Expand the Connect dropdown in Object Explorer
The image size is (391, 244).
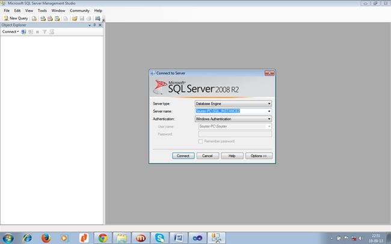pyautogui.click(x=10, y=32)
